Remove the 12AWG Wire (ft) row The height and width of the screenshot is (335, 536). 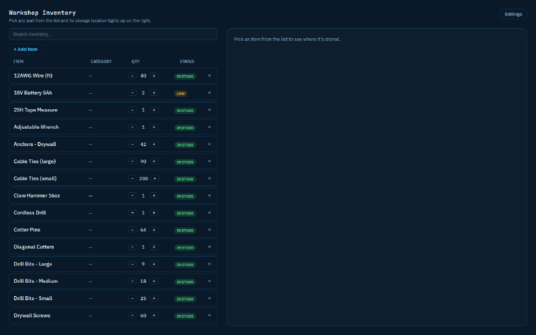(x=210, y=76)
